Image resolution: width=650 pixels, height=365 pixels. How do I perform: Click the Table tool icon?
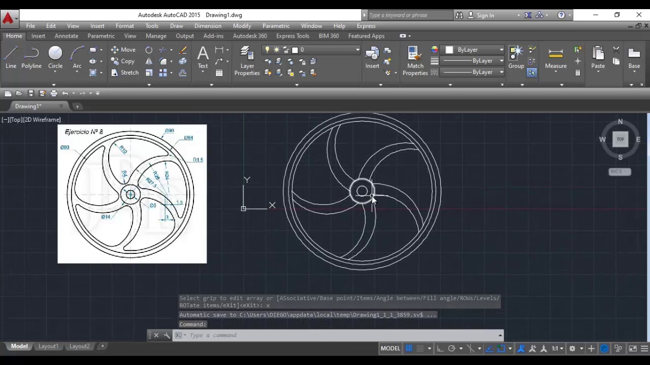pyautogui.click(x=219, y=73)
